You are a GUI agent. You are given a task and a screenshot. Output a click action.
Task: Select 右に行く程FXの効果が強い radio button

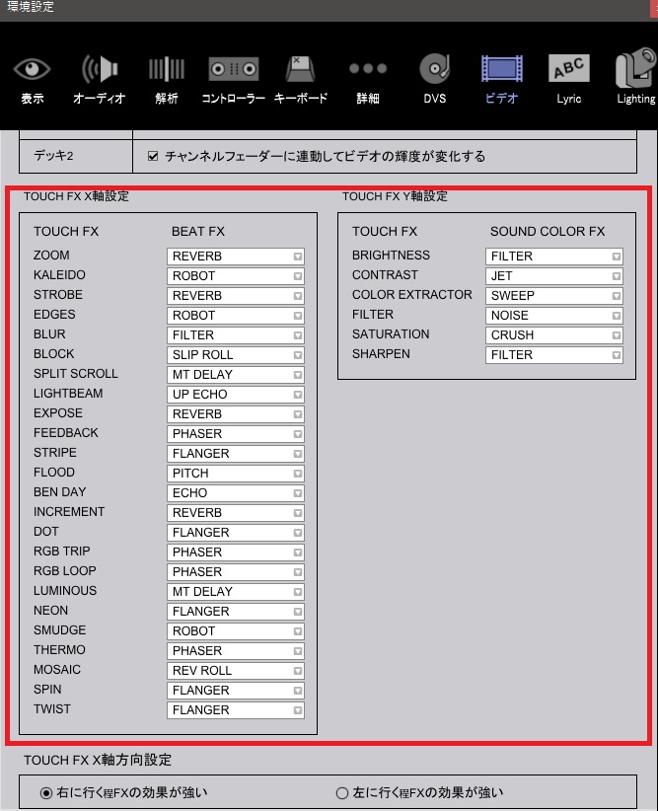(x=46, y=792)
